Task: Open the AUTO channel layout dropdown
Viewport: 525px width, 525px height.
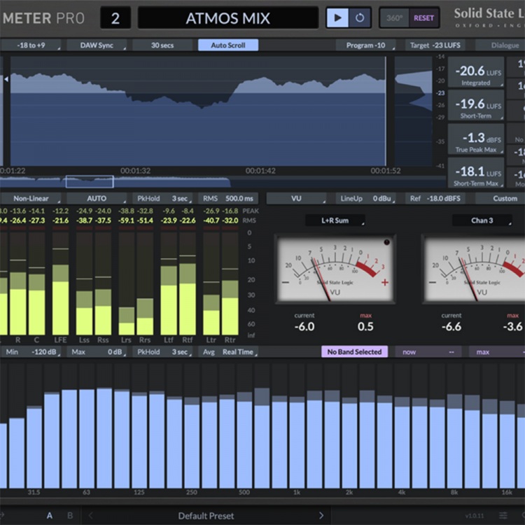Action: click(x=97, y=199)
